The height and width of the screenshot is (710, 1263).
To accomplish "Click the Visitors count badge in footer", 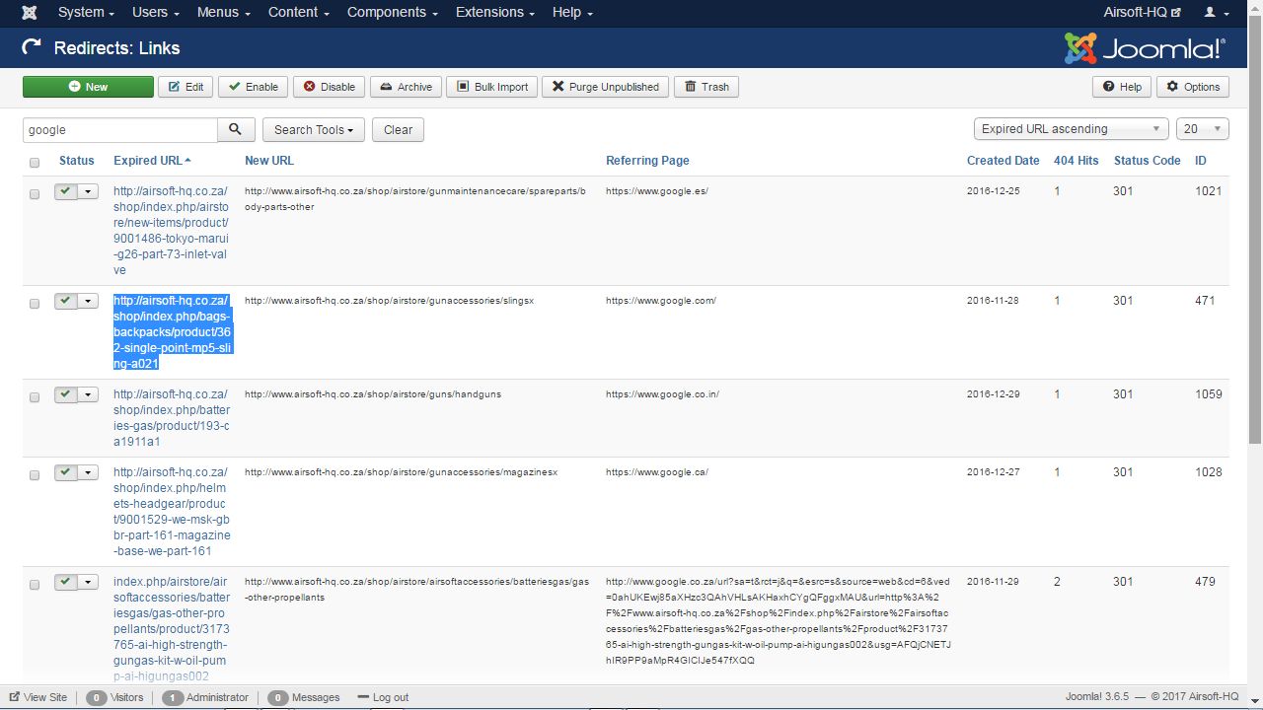I will click(x=96, y=697).
